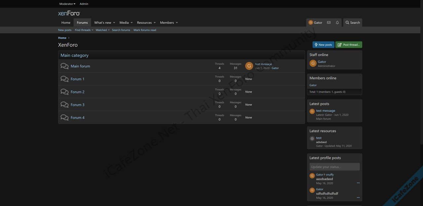Click the avatar beside the latest test message
Viewport: 423px width, 206px height.
point(249,66)
